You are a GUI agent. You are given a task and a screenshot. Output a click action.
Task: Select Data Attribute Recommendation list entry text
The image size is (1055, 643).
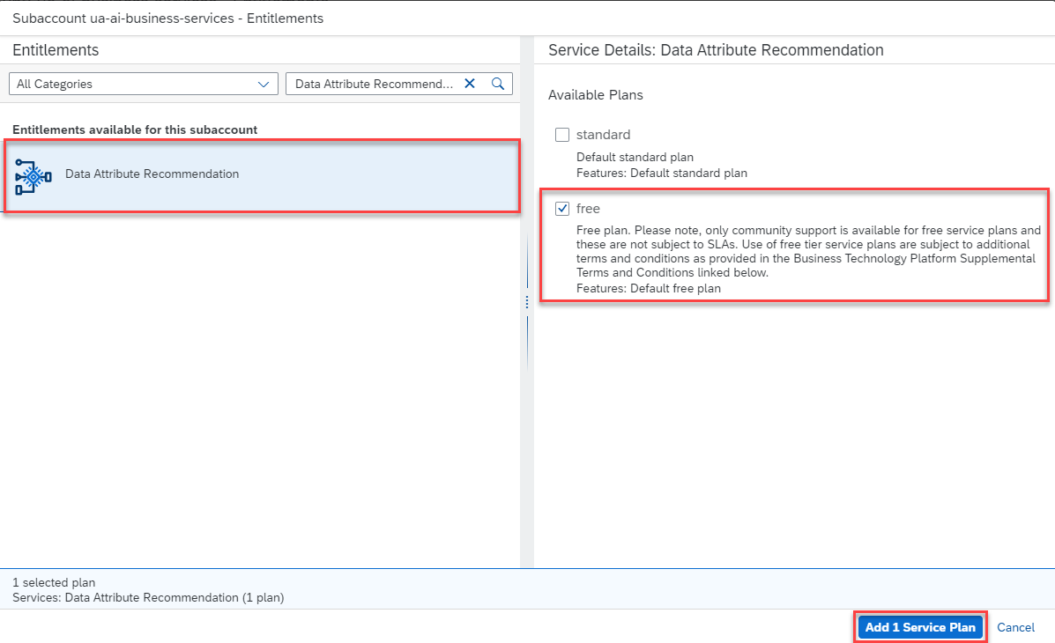[152, 174]
